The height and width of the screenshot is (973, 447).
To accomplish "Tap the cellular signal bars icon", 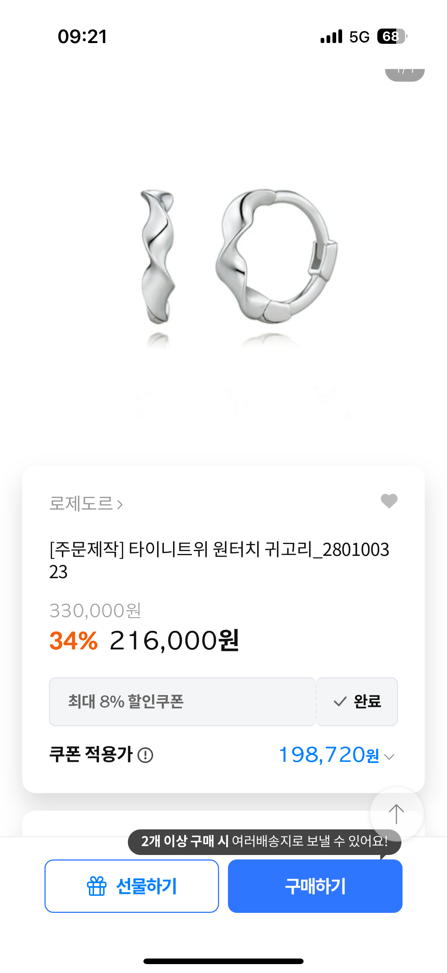I will [x=331, y=37].
